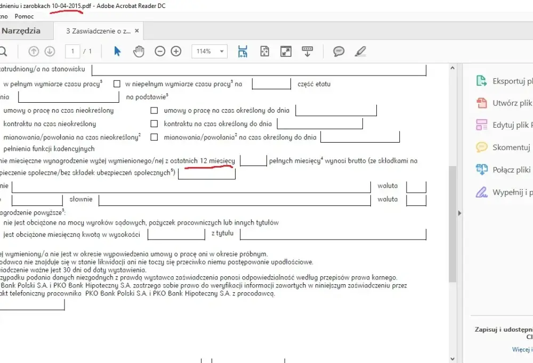Check 'w niepełnym wymiarze czasu pracy' box

click(117, 84)
